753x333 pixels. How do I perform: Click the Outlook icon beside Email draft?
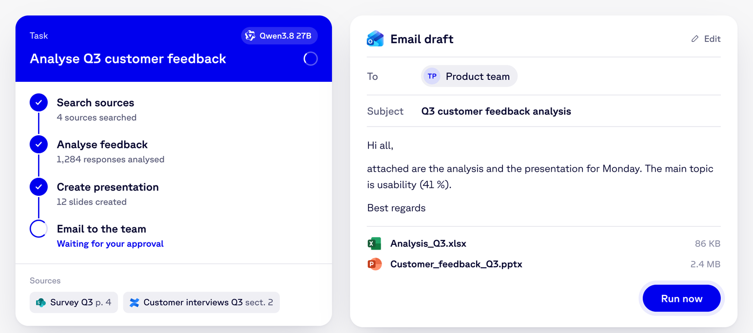(x=375, y=38)
